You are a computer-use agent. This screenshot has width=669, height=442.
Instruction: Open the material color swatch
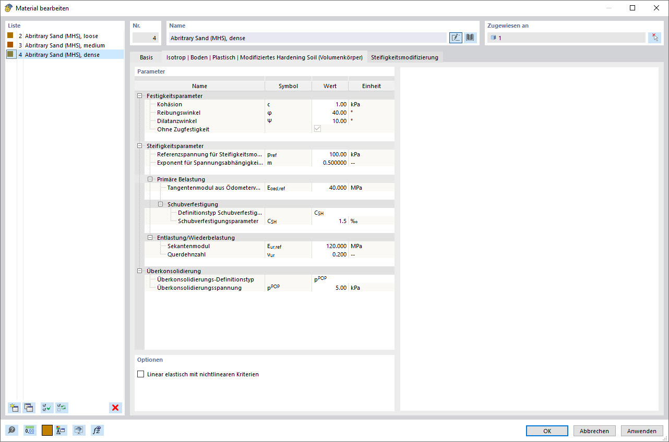tap(46, 430)
